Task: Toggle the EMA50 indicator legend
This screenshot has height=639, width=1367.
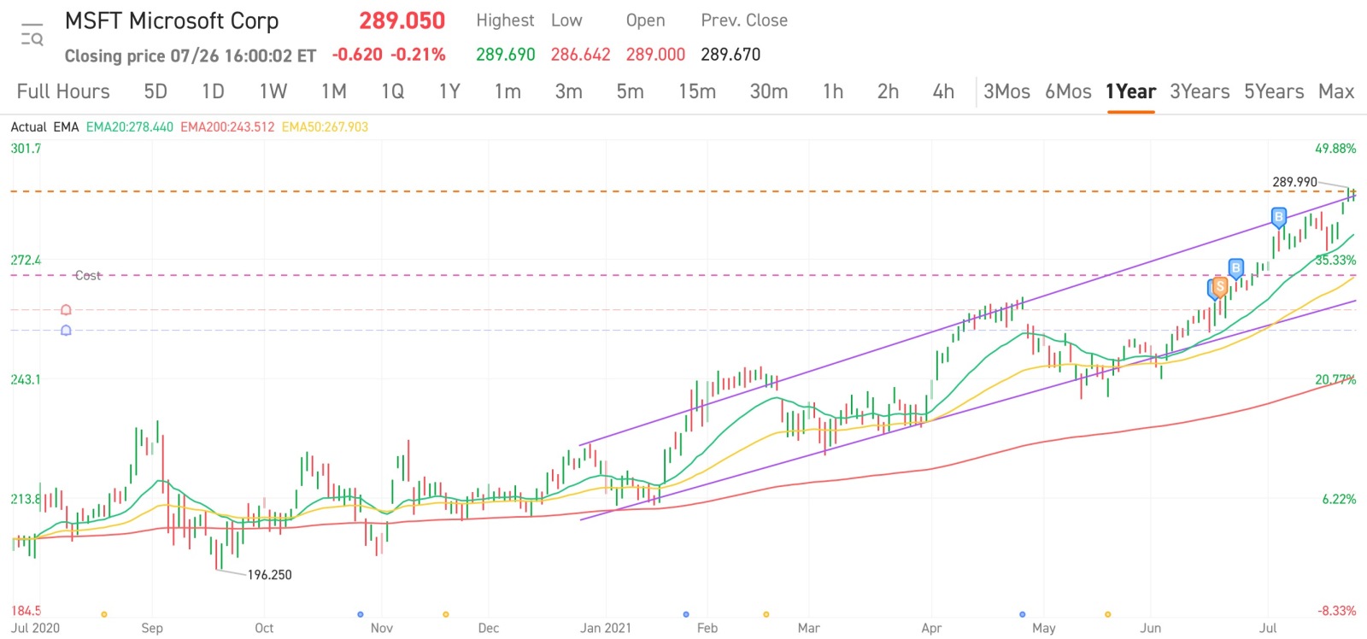Action: 325,127
